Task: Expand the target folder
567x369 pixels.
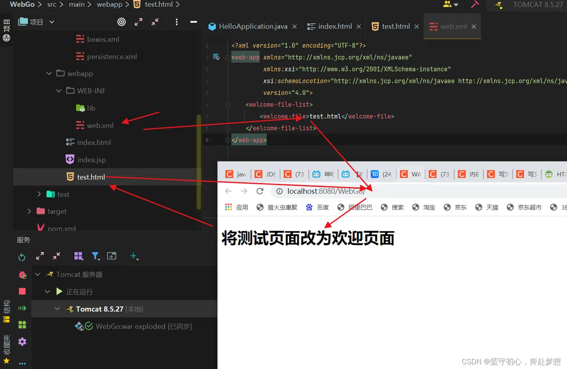Action: coord(29,211)
